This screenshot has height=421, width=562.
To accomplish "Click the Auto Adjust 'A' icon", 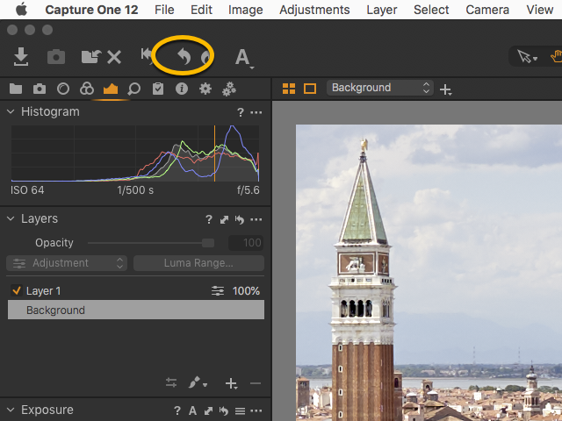I will pyautogui.click(x=241, y=58).
